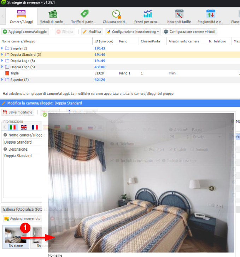Click the Doppia Standard folder icon
Image resolution: width=240 pixels, height=257 pixels.
point(7,54)
